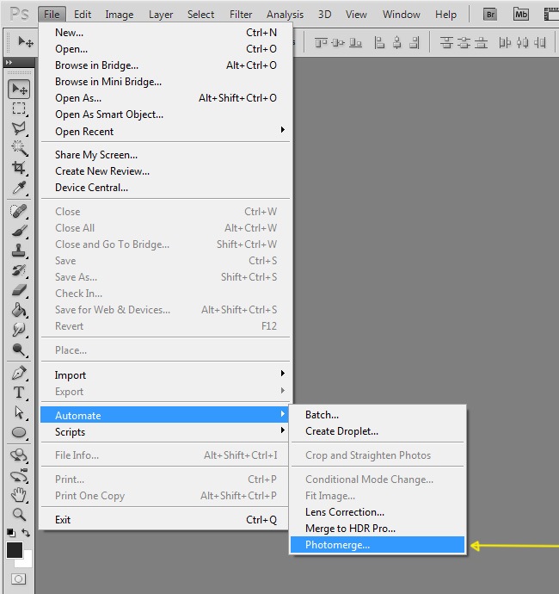Image resolution: width=559 pixels, height=594 pixels.
Task: Choose Merge to HDR Pro
Action: click(378, 528)
